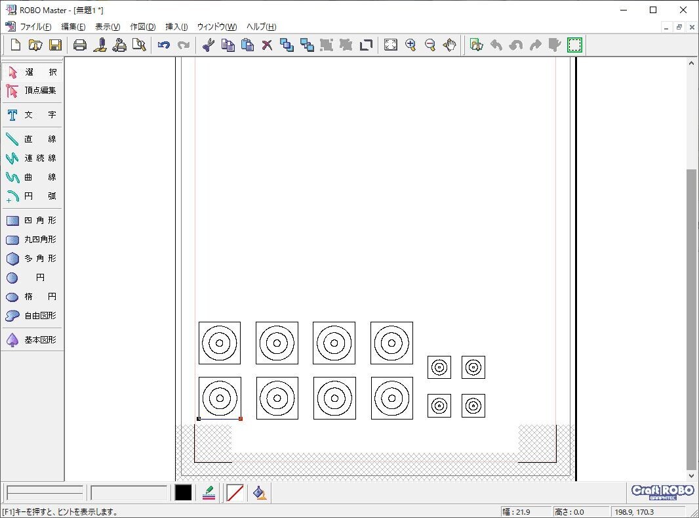Undo the last action
Image resolution: width=699 pixels, height=518 pixels.
coord(164,45)
